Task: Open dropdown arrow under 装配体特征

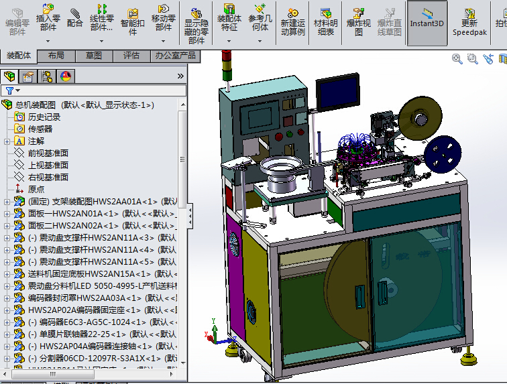Action: 229,41
